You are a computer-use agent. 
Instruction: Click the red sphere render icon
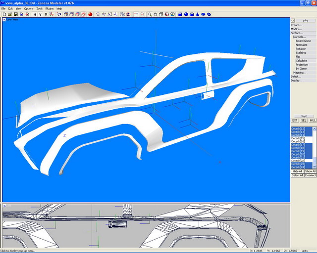(90, 14)
